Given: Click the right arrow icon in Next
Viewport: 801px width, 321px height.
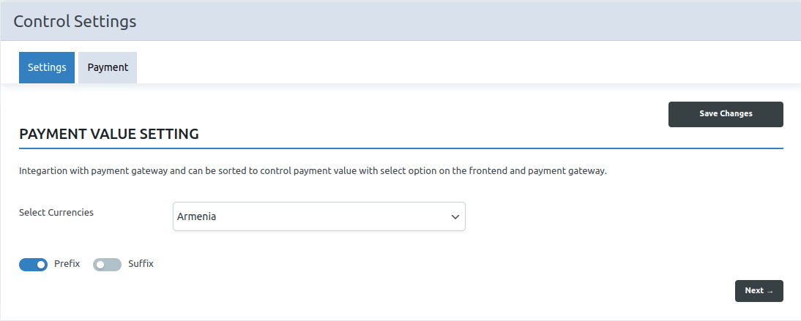Looking at the screenshot, I should [x=770, y=291].
